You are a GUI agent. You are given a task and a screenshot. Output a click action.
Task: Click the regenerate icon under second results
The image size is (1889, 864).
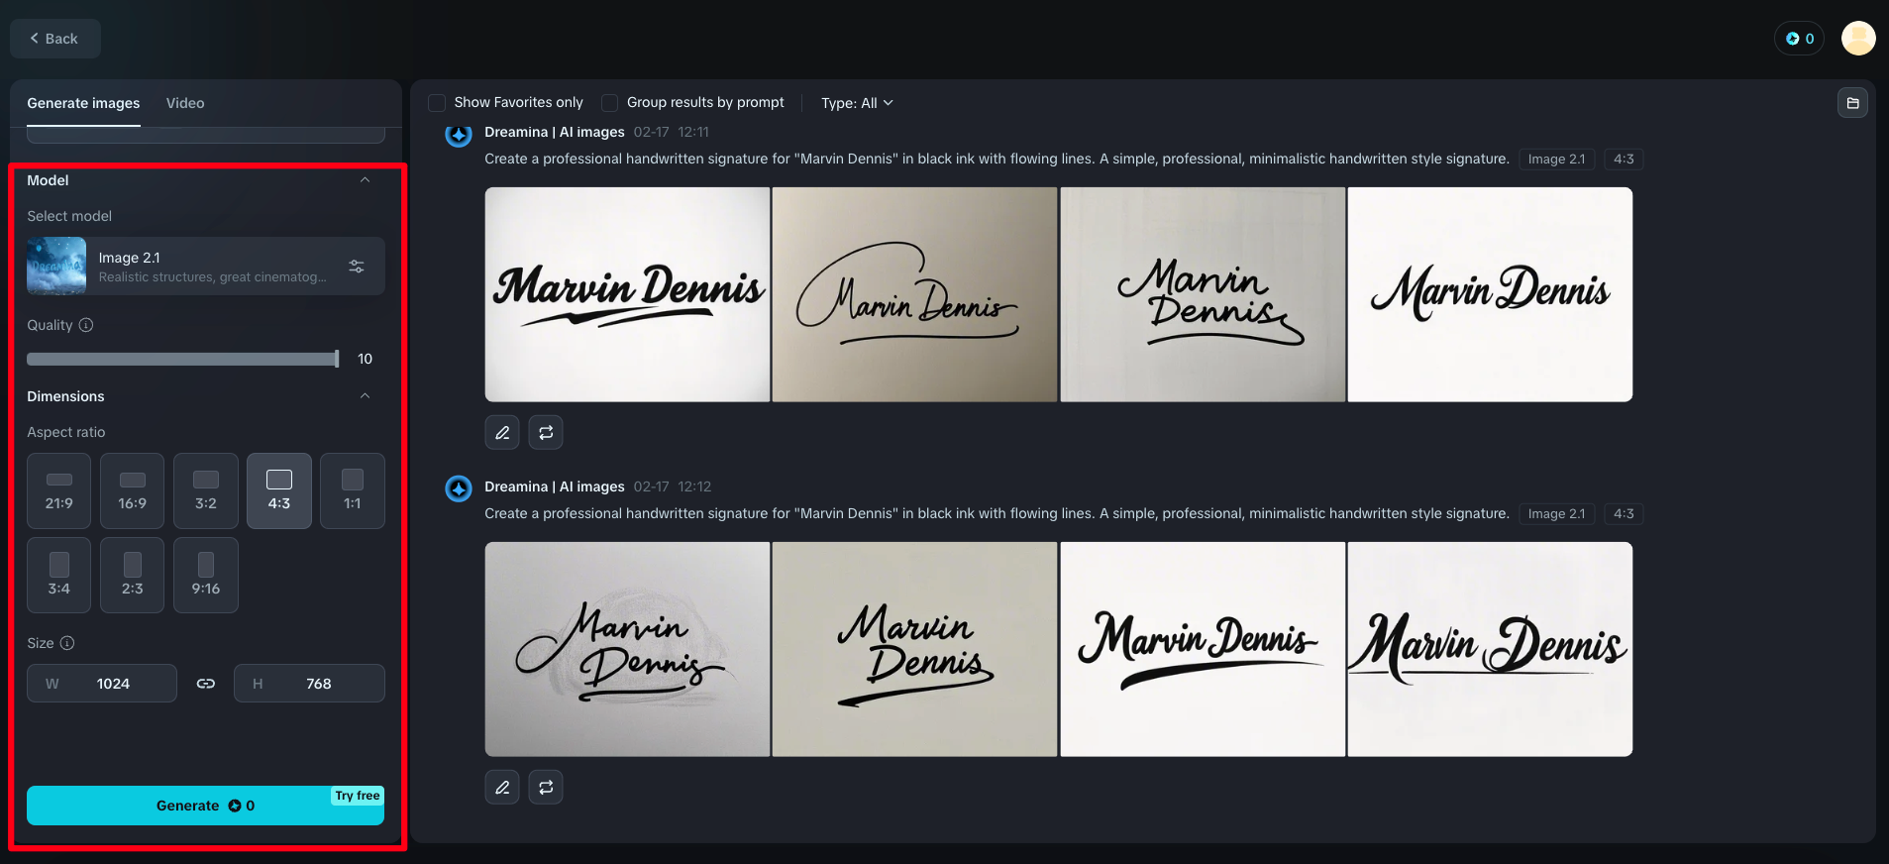click(546, 788)
